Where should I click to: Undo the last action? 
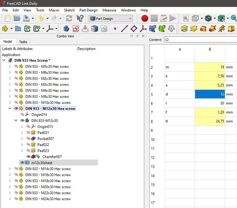[x=41, y=19]
